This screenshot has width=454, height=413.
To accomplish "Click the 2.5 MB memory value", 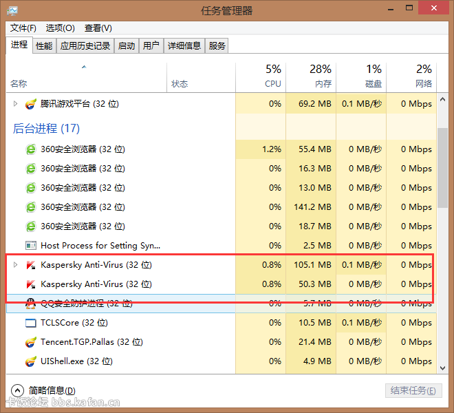I will [317, 246].
